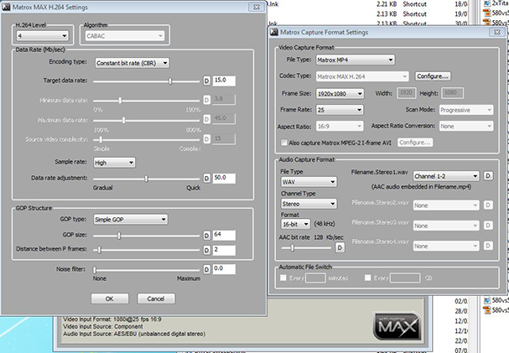Screen dimensions: 509x353
Task: Reset Channel 1-2 selection with D button
Action: click(487, 176)
